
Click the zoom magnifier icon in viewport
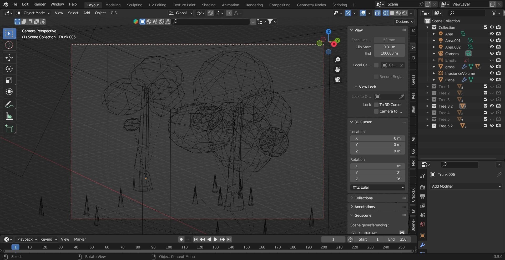point(337,60)
